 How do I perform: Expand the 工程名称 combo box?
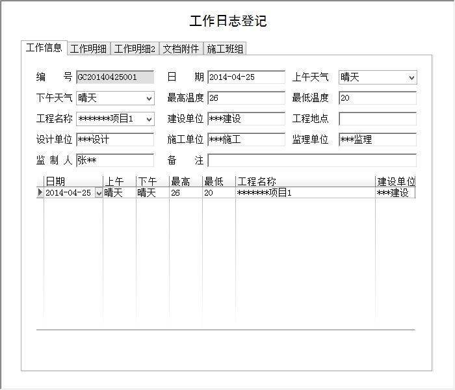tap(149, 120)
